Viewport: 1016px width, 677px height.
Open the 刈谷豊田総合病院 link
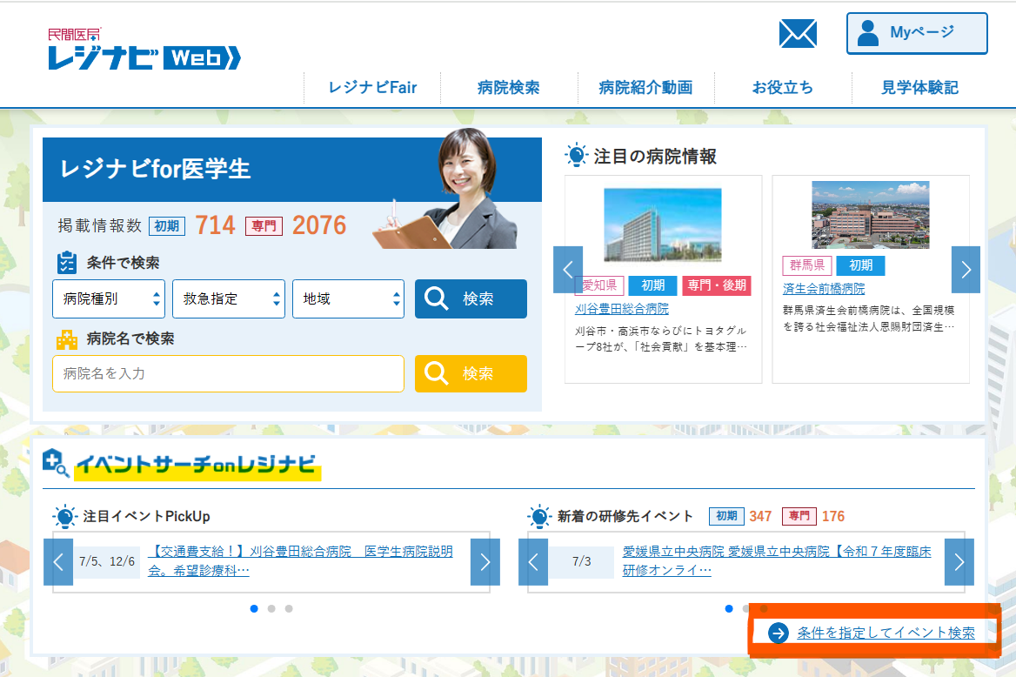pyautogui.click(x=622, y=309)
